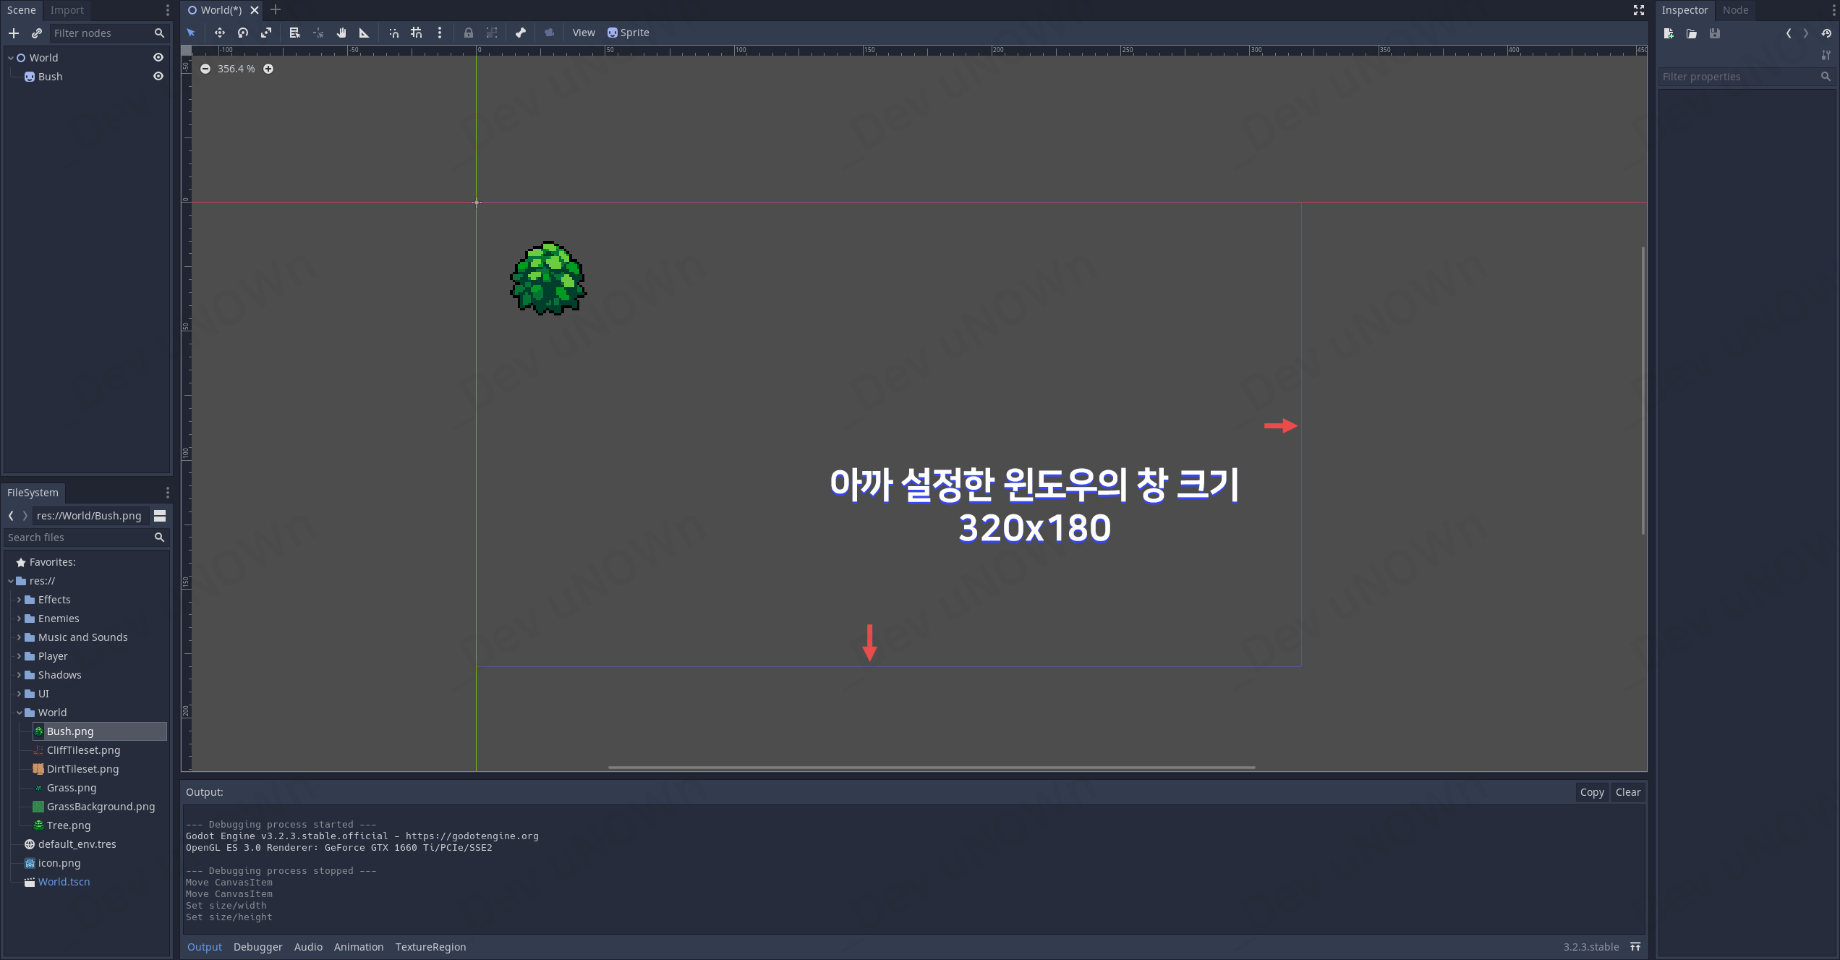Activate the Pan mode hand tool

341,33
